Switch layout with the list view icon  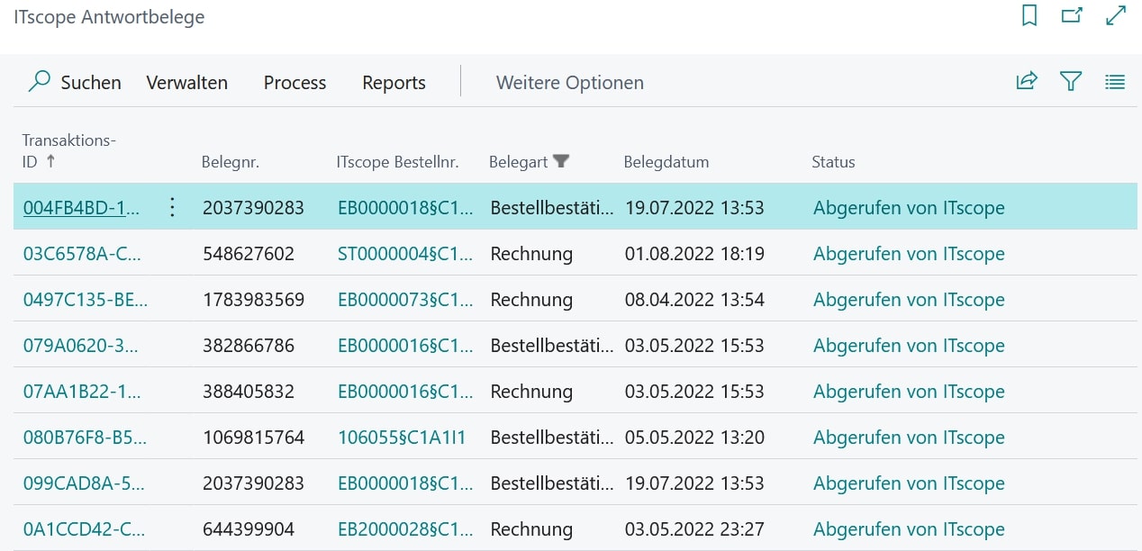[x=1115, y=82]
